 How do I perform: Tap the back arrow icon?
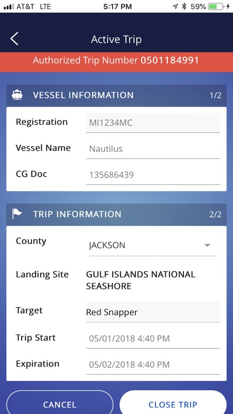tap(14, 39)
